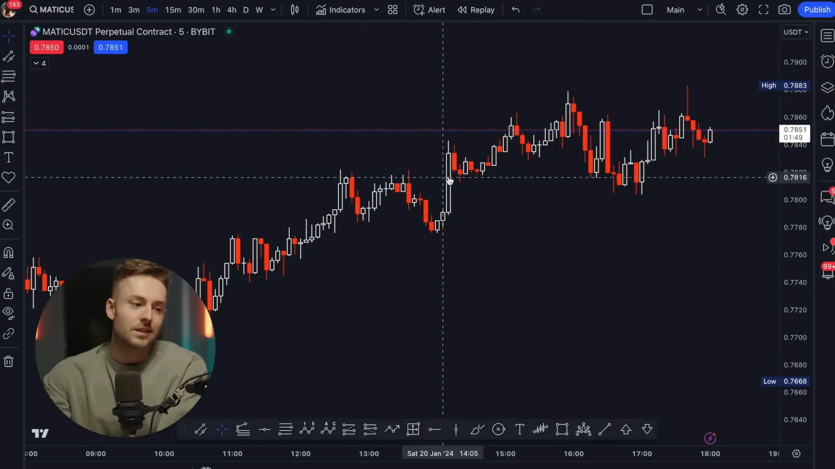Screen dimensions: 835x469
Task: Start bar Replay mode
Action: click(476, 10)
